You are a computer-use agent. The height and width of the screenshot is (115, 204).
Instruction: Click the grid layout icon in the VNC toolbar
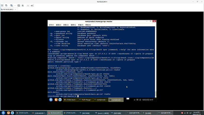coord(19,5)
